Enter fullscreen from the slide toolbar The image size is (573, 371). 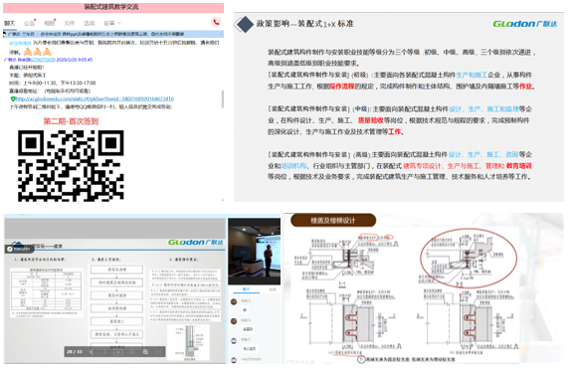[x=159, y=352]
